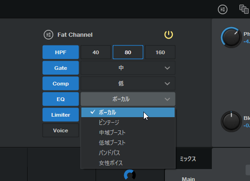
Task: Click the upper blue-ringed knob at right
Action: (x=231, y=38)
